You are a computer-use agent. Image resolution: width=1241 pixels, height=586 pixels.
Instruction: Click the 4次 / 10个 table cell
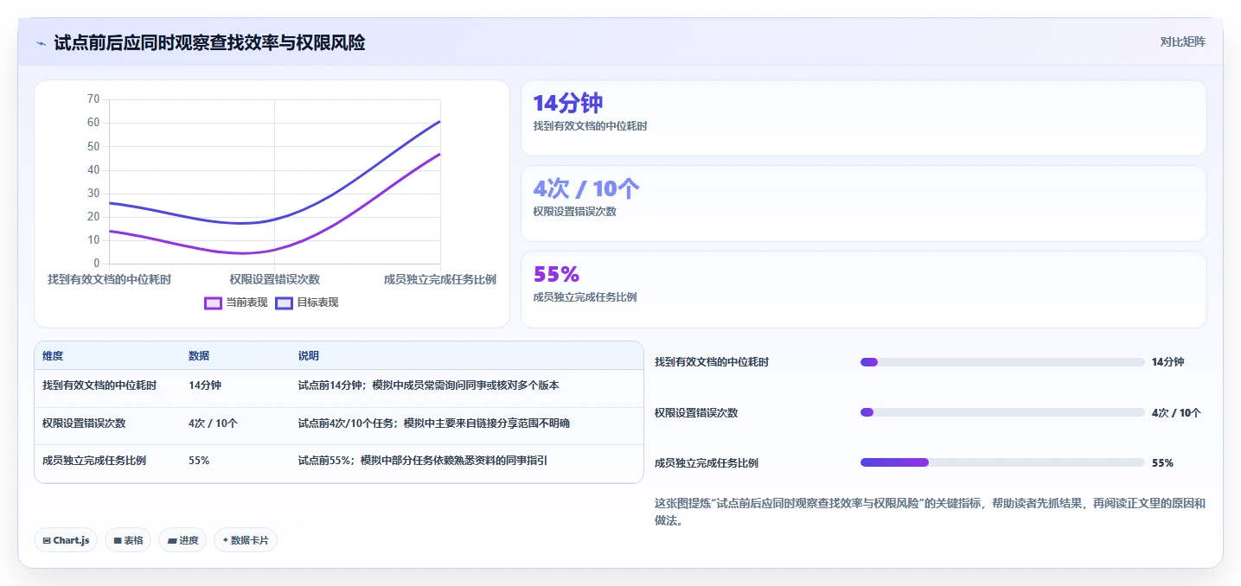[x=213, y=424]
